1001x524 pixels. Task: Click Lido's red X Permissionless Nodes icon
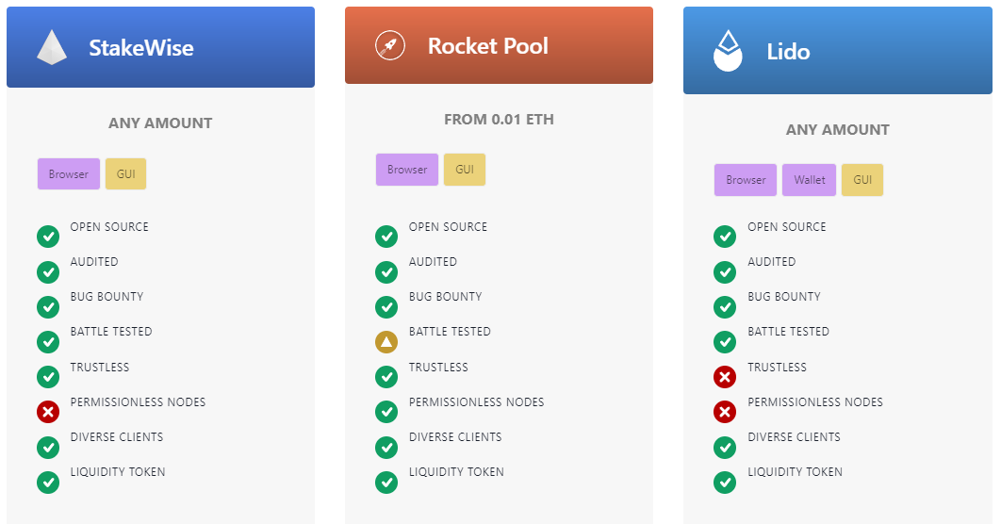click(x=725, y=412)
